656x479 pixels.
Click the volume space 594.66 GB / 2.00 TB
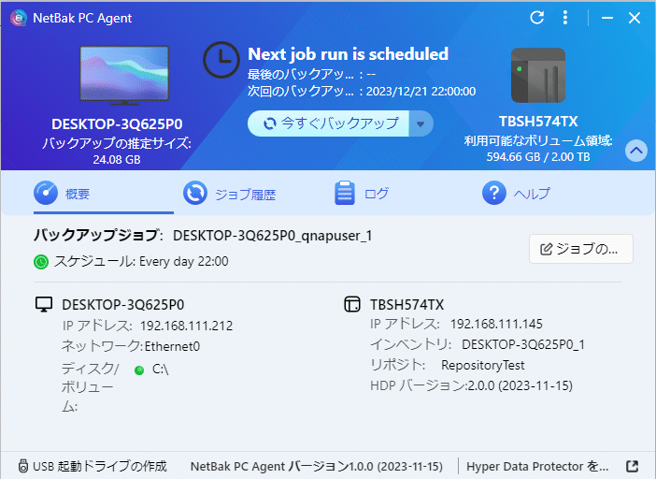(x=538, y=157)
